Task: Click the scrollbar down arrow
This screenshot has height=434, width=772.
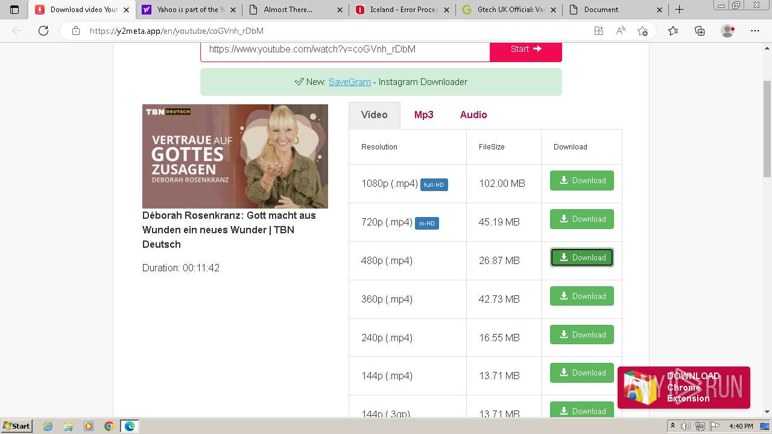Action: point(767,412)
